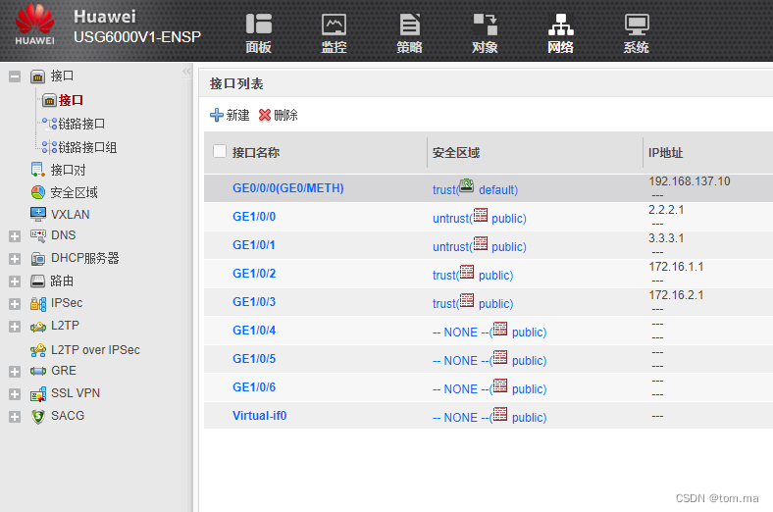Expand the IPSec tree node
773x512 pixels.
(15, 303)
